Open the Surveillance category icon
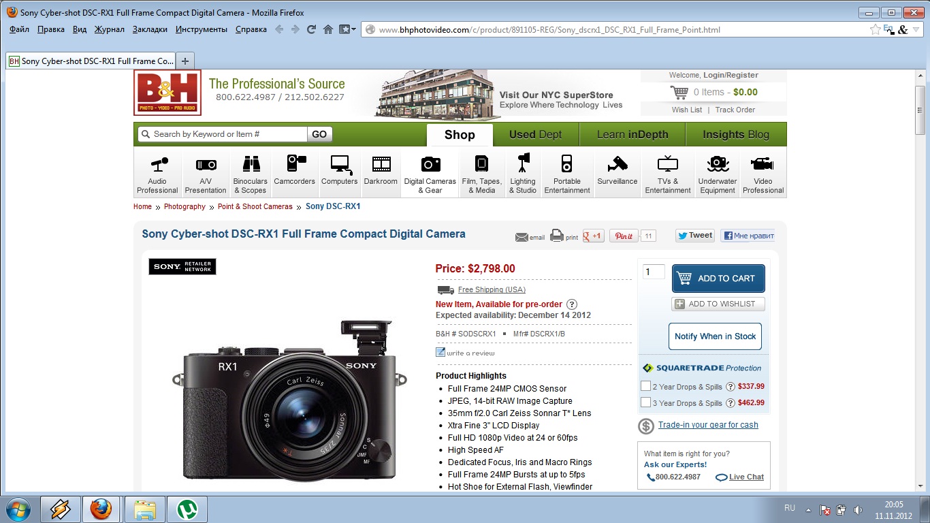This screenshot has height=523, width=930. (618, 174)
